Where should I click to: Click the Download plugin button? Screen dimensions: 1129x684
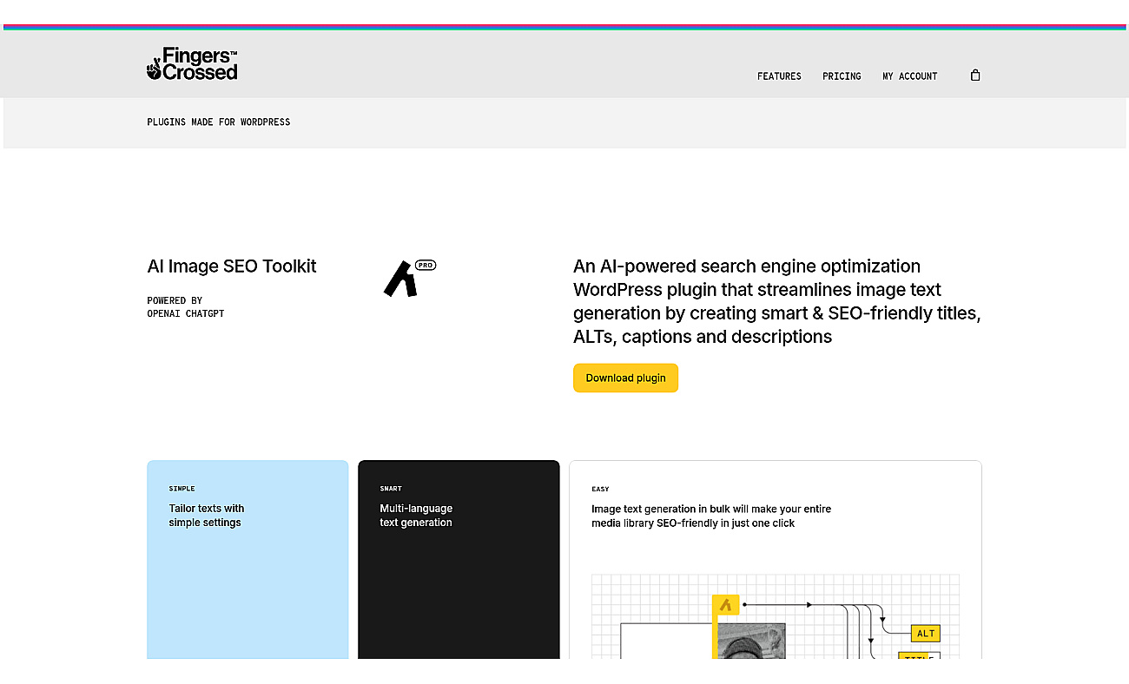click(x=625, y=378)
